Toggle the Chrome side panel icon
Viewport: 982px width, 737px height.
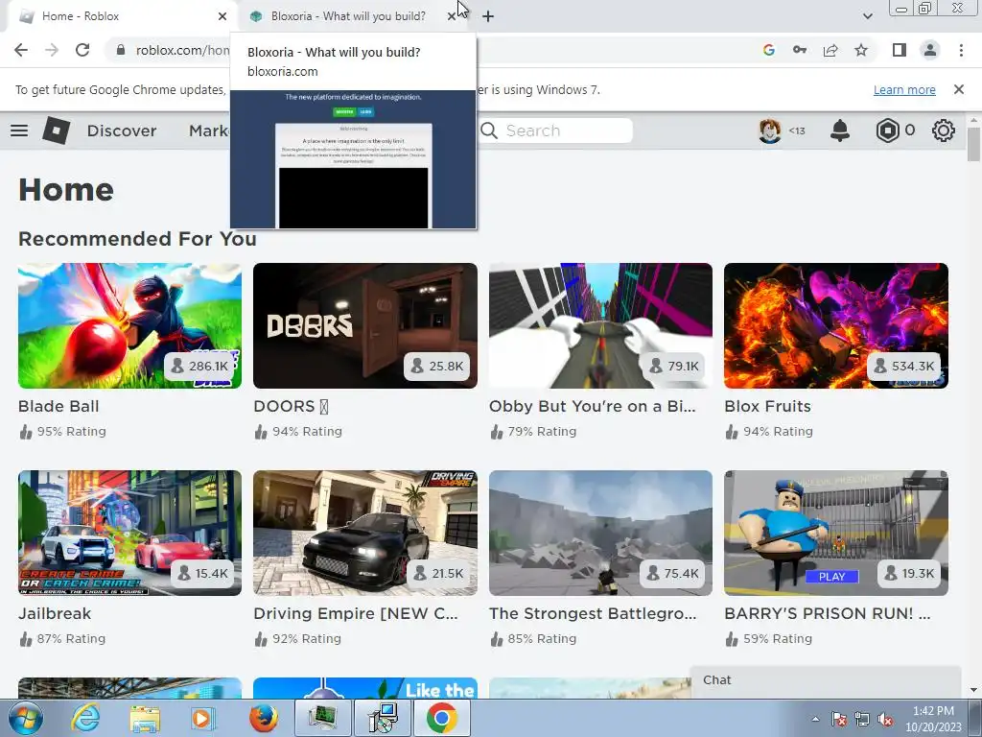point(900,50)
